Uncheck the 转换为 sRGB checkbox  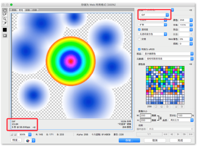139,49
